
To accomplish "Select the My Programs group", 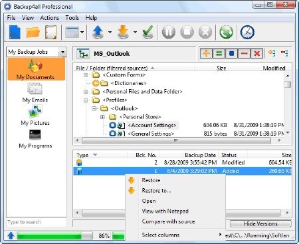I will point(35,139).
